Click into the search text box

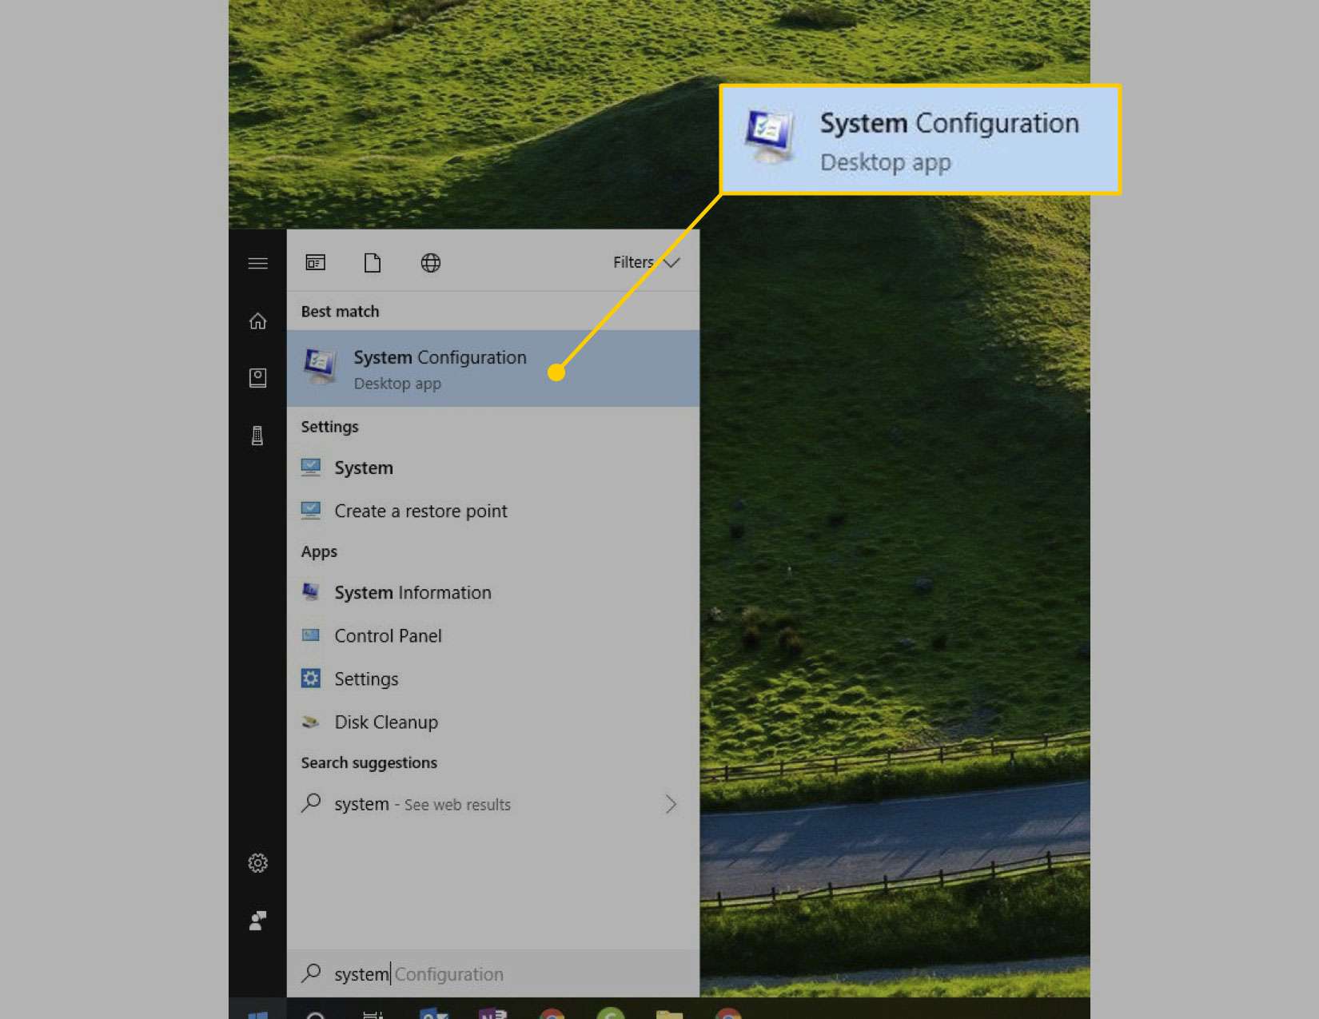pos(493,973)
